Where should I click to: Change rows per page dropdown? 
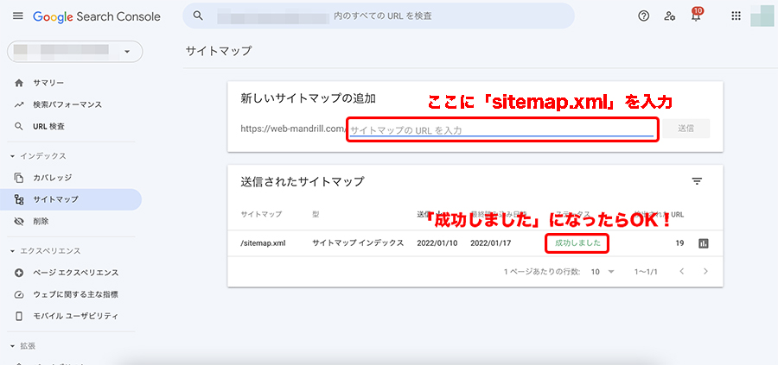(602, 271)
